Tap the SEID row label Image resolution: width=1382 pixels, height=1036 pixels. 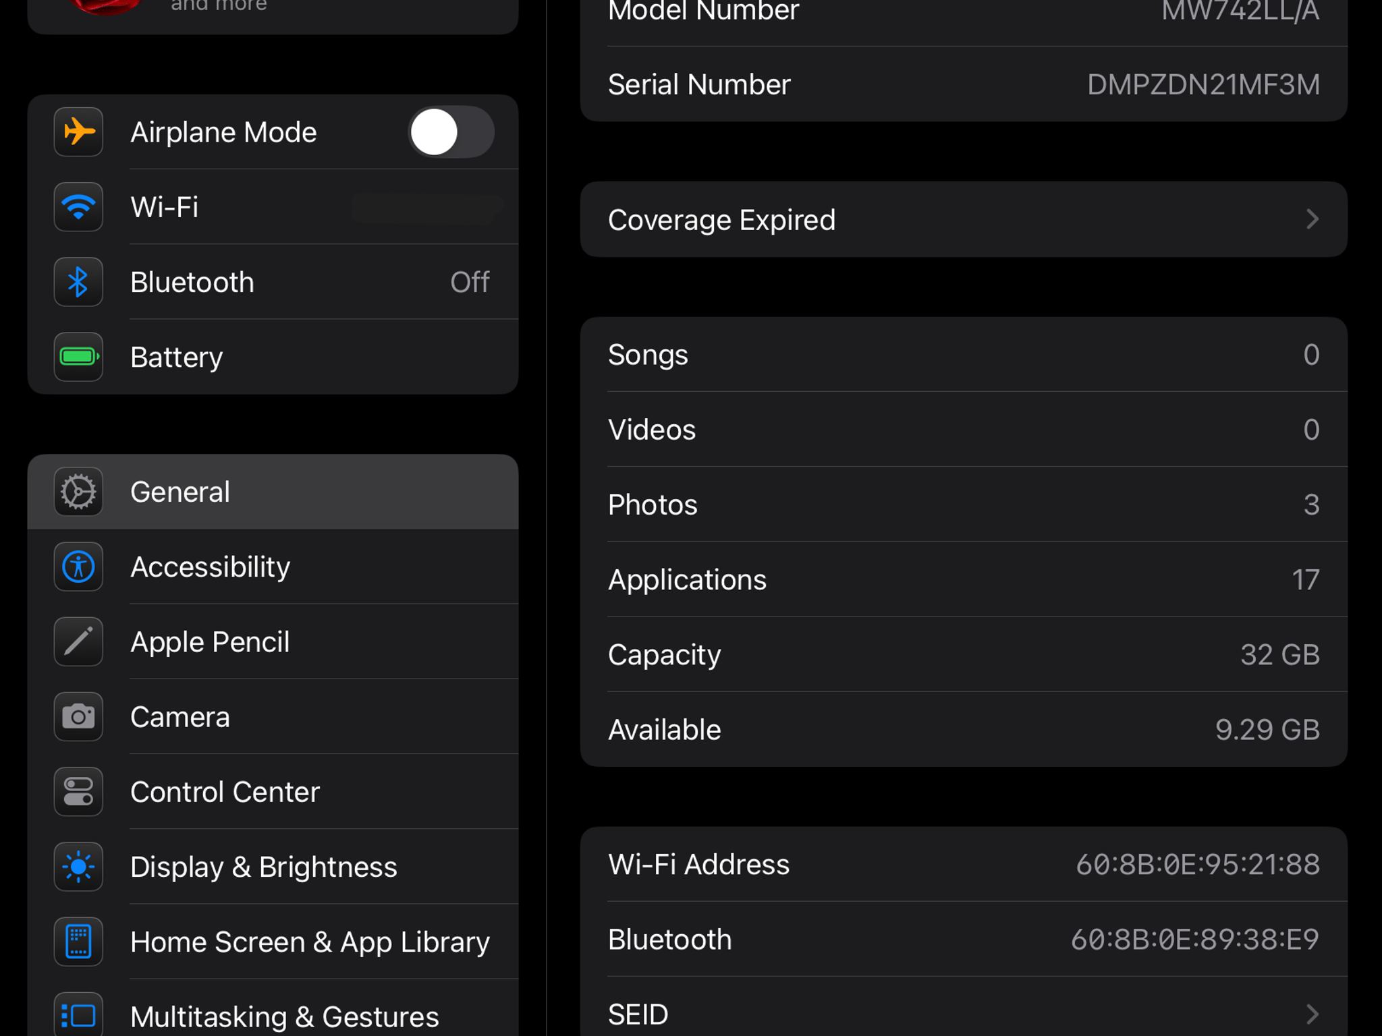click(x=638, y=1014)
